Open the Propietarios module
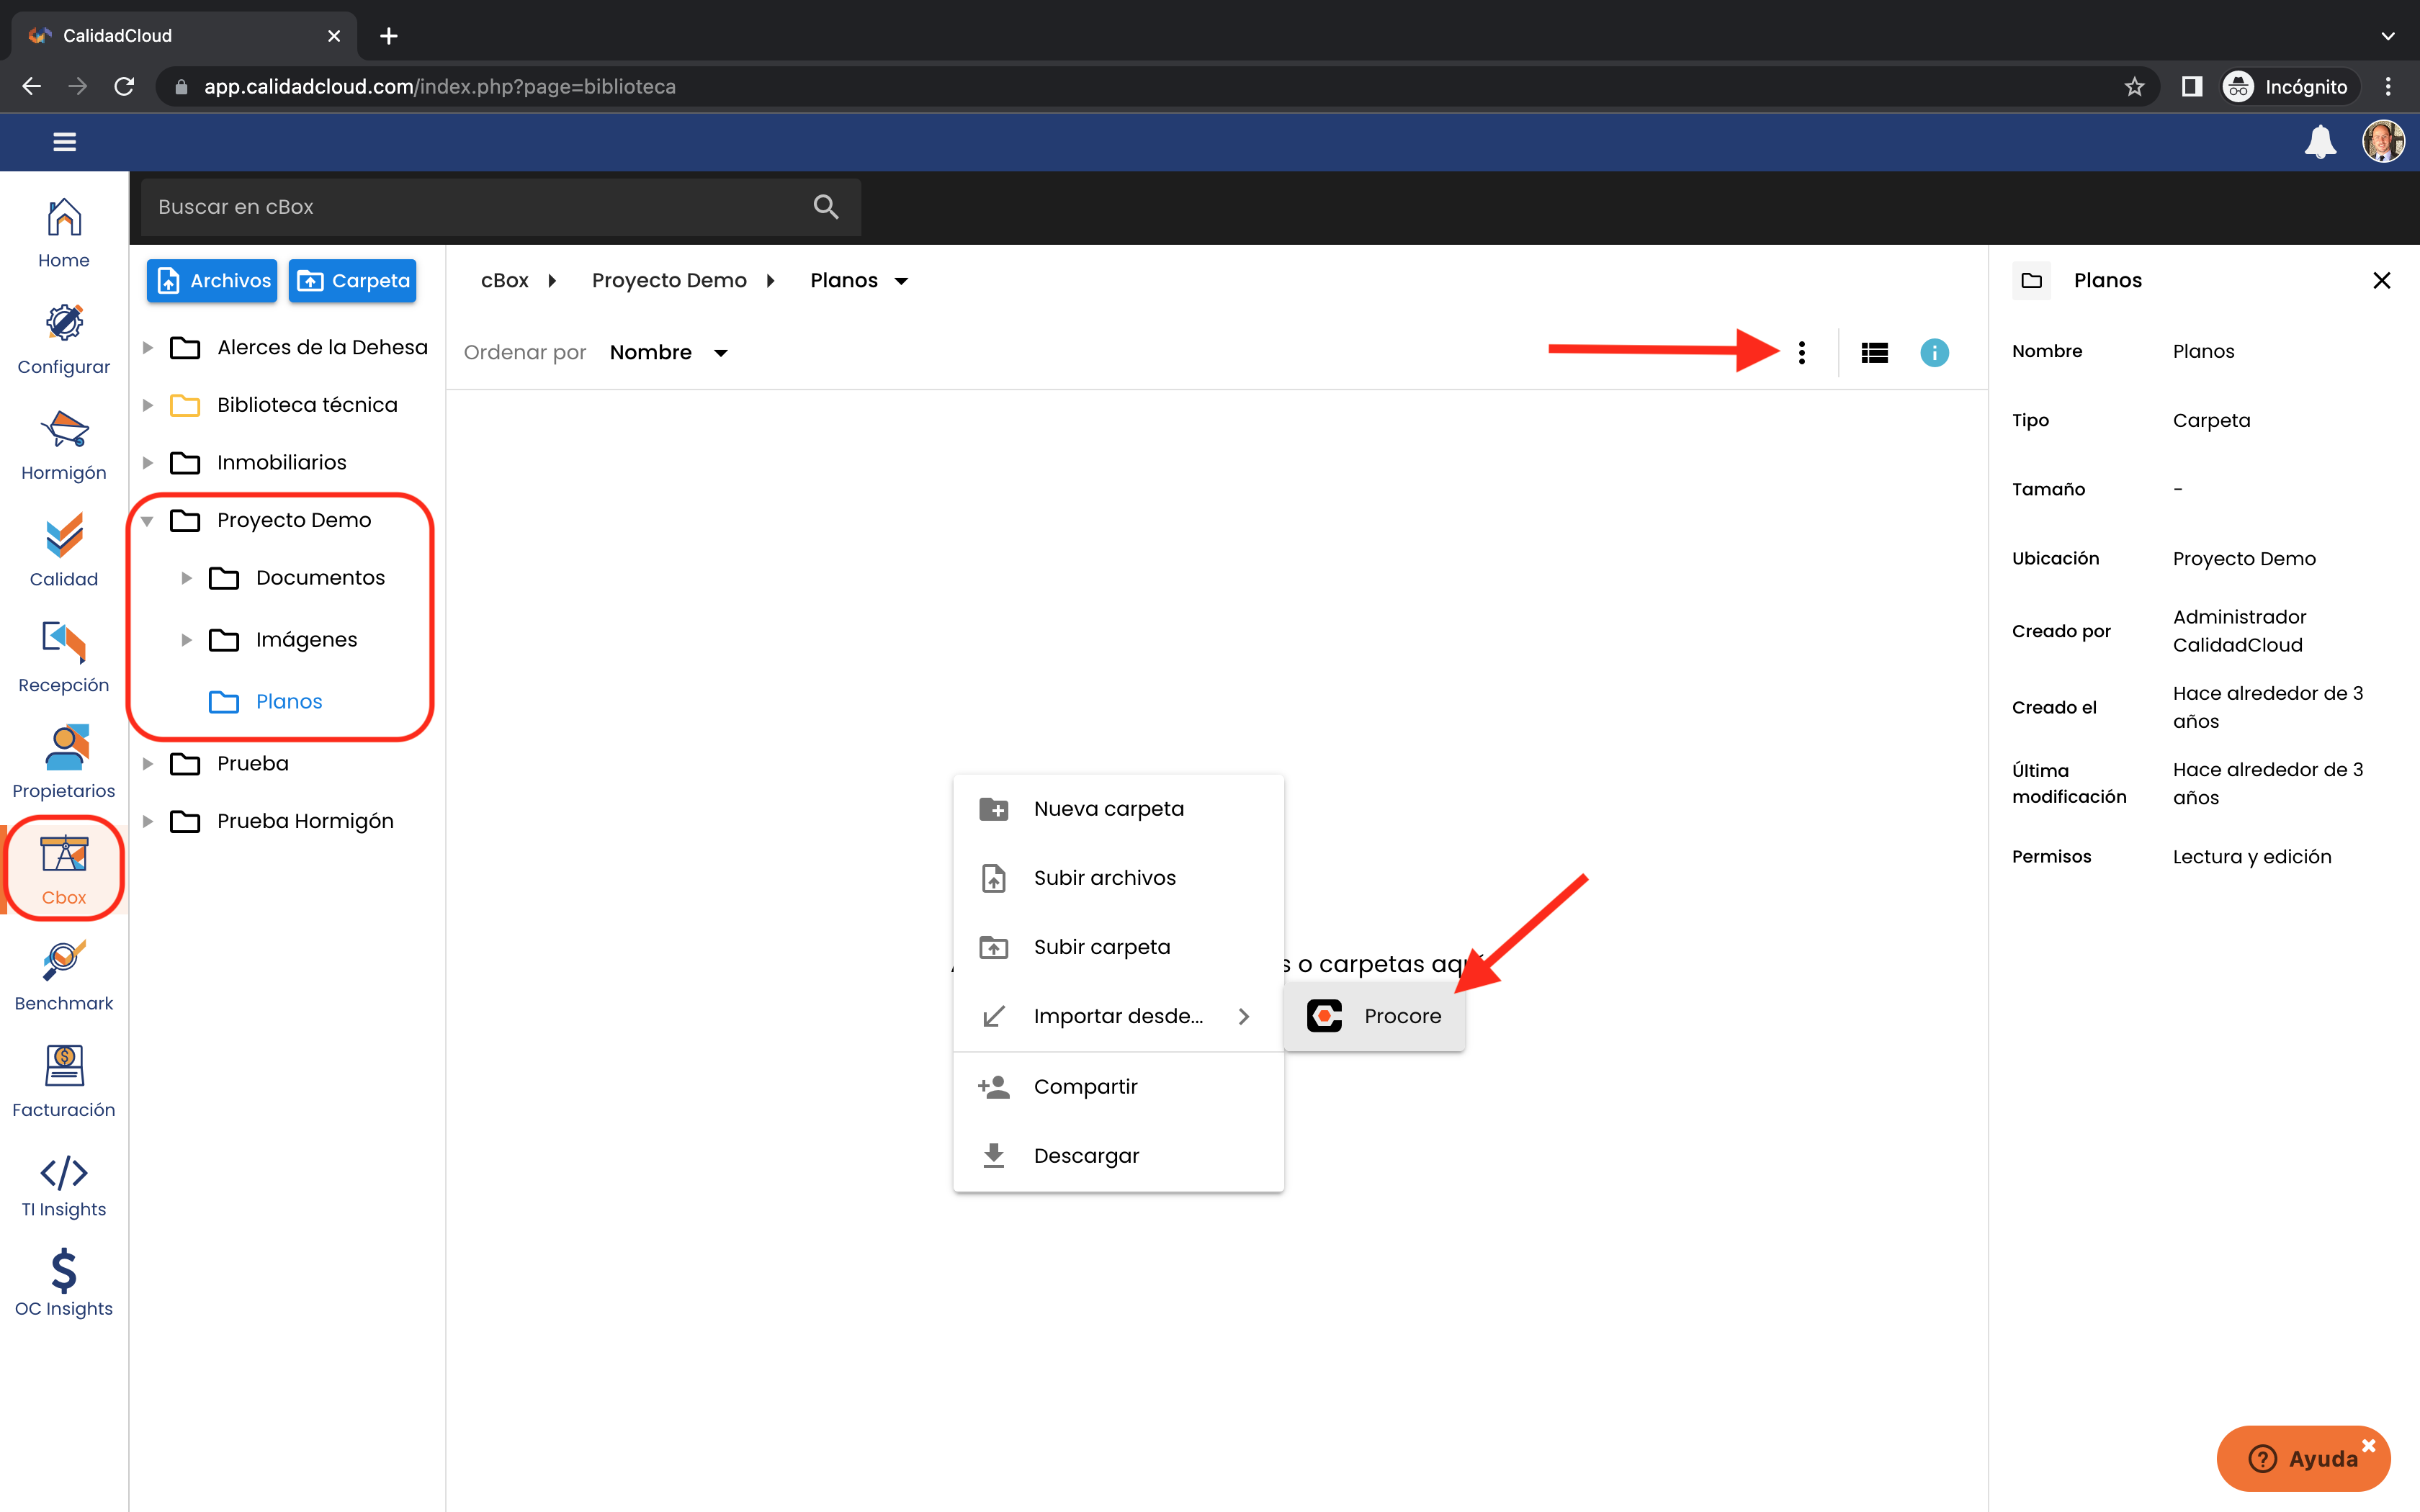 pos(64,763)
